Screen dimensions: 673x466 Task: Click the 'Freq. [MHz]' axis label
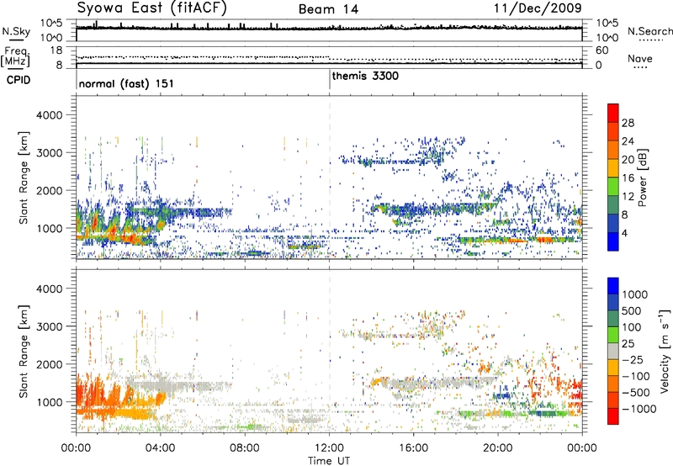[16, 57]
